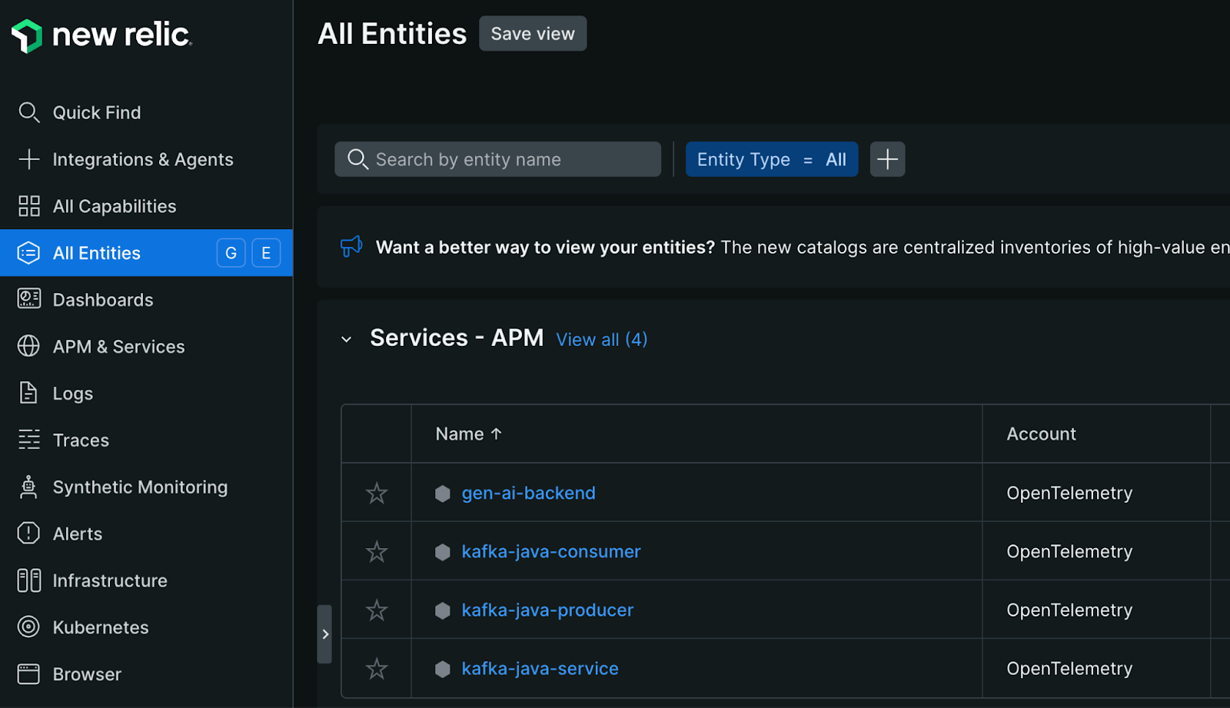This screenshot has height=708, width=1230.
Task: Open Quick Find in the sidebar
Action: [97, 112]
